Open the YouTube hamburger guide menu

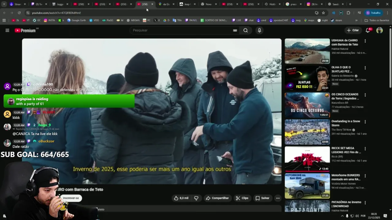click(7, 30)
